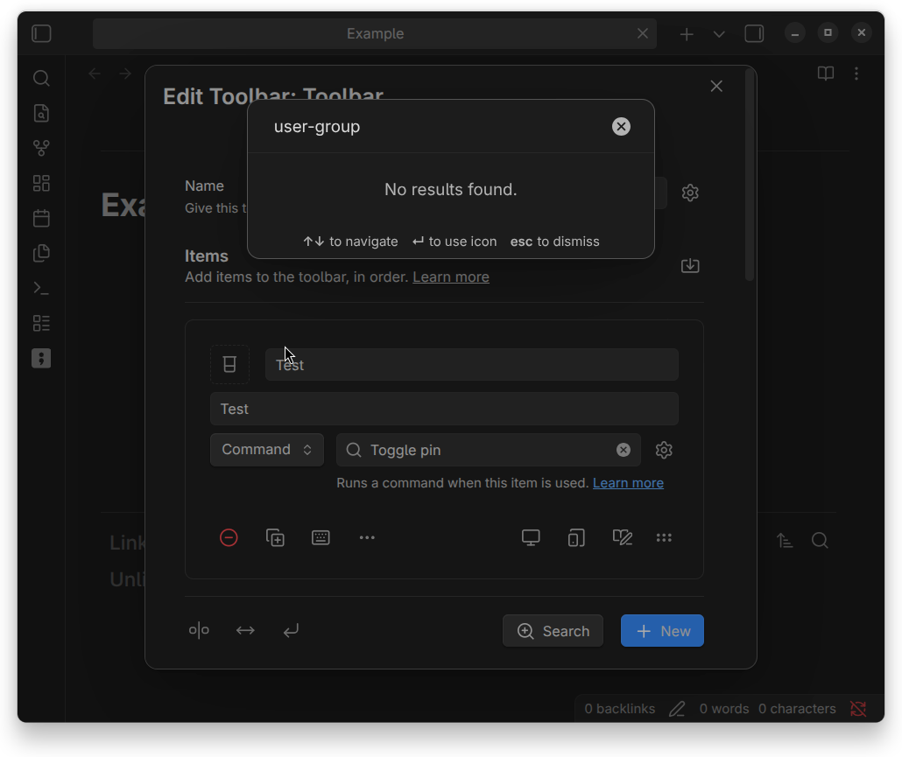Clear the Toggle pin command field

(x=623, y=450)
